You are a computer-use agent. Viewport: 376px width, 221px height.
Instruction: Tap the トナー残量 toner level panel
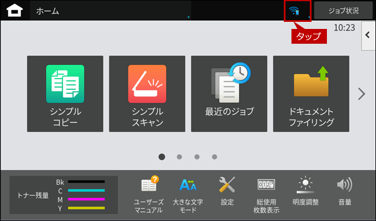[63, 195]
